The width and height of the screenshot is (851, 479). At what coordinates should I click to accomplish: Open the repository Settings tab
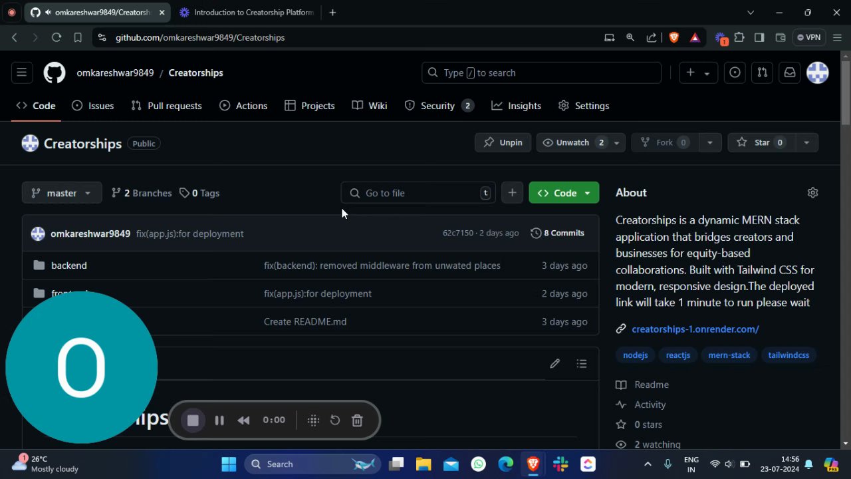tap(584, 106)
